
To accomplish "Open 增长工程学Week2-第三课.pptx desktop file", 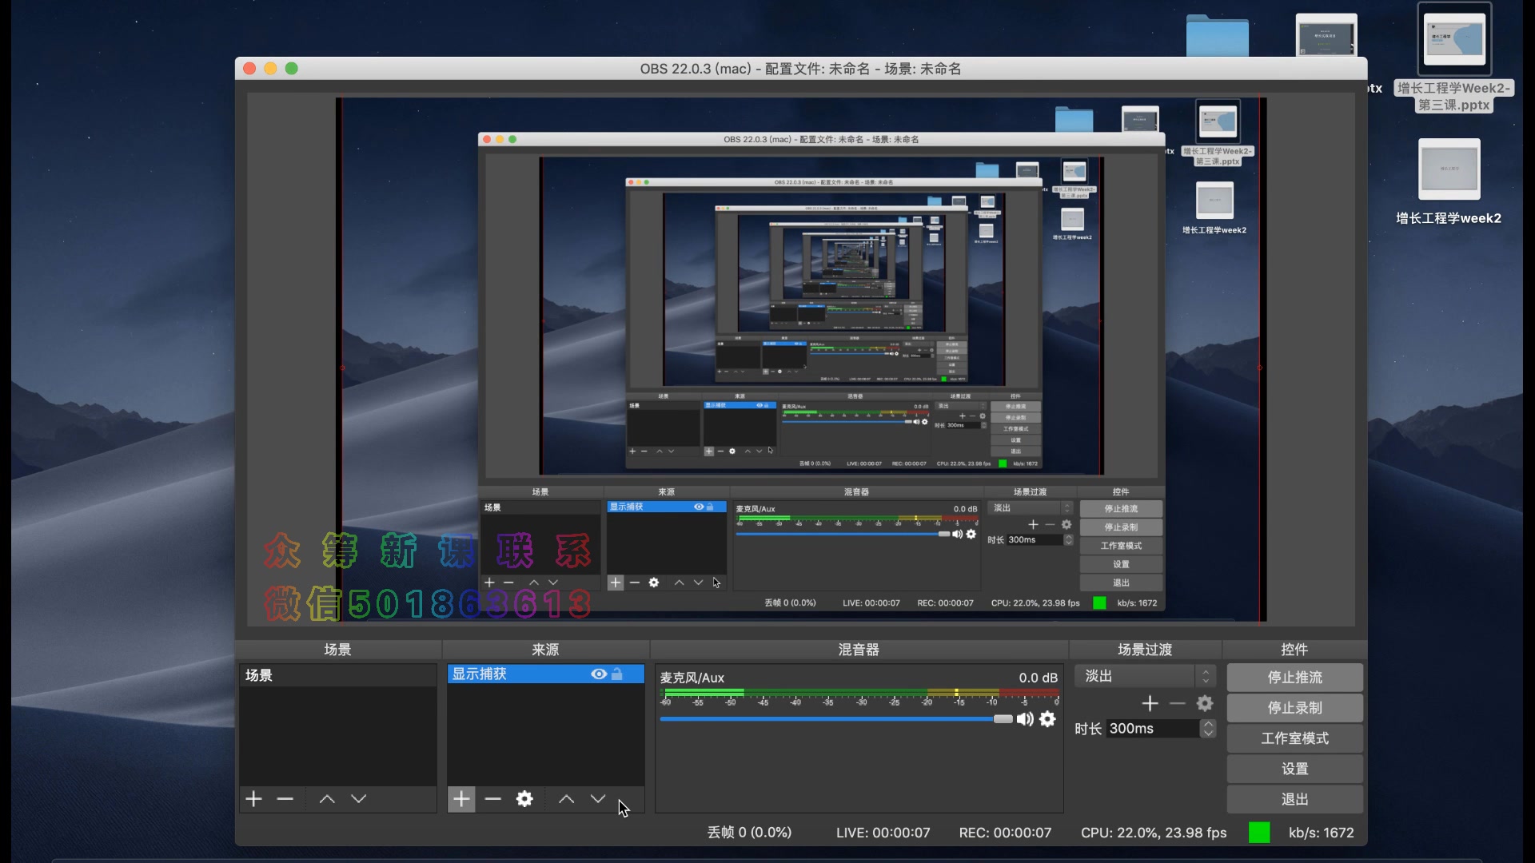I will [x=1454, y=57].
